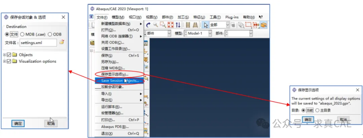
Task: Choose 宏管理器 menu entry
Action: point(119,113)
